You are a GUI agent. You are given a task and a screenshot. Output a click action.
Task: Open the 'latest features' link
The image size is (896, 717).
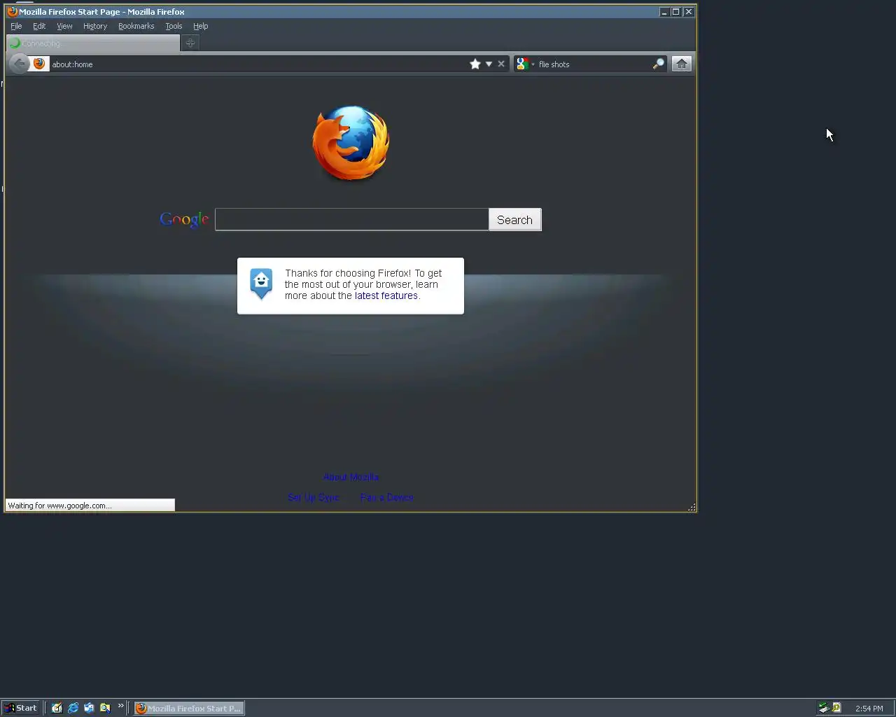386,295
